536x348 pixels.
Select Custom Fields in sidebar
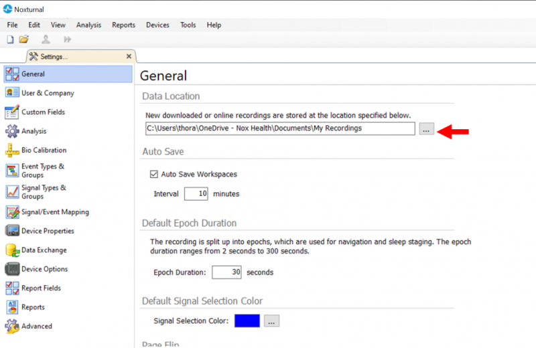pos(43,112)
